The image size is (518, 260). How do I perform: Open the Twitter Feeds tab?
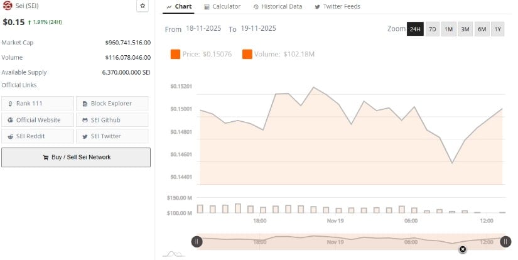tap(337, 6)
